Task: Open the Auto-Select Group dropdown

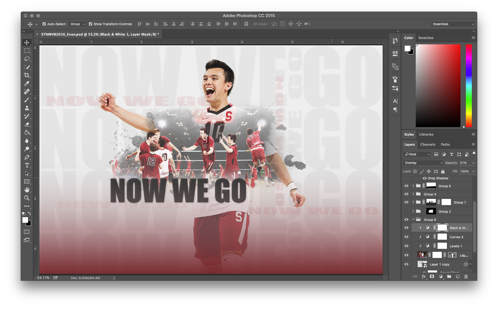Action: (x=77, y=24)
